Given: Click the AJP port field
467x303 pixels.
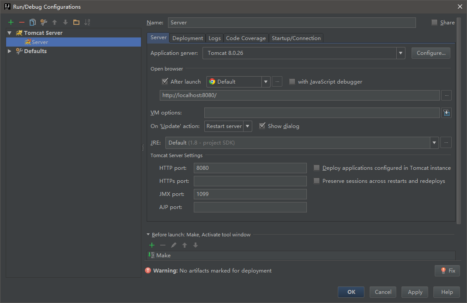Looking at the screenshot, I should (x=250, y=207).
